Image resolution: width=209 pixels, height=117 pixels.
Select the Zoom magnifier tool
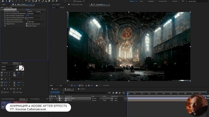[x=13, y=1]
